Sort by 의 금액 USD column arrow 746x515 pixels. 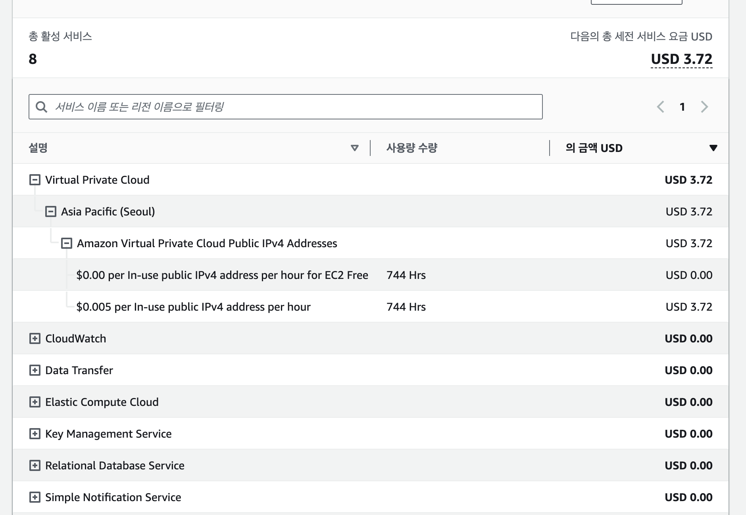coord(713,148)
